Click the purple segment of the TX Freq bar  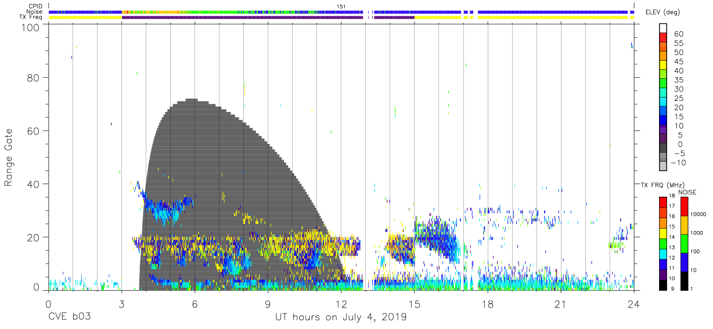pyautogui.click(x=243, y=17)
